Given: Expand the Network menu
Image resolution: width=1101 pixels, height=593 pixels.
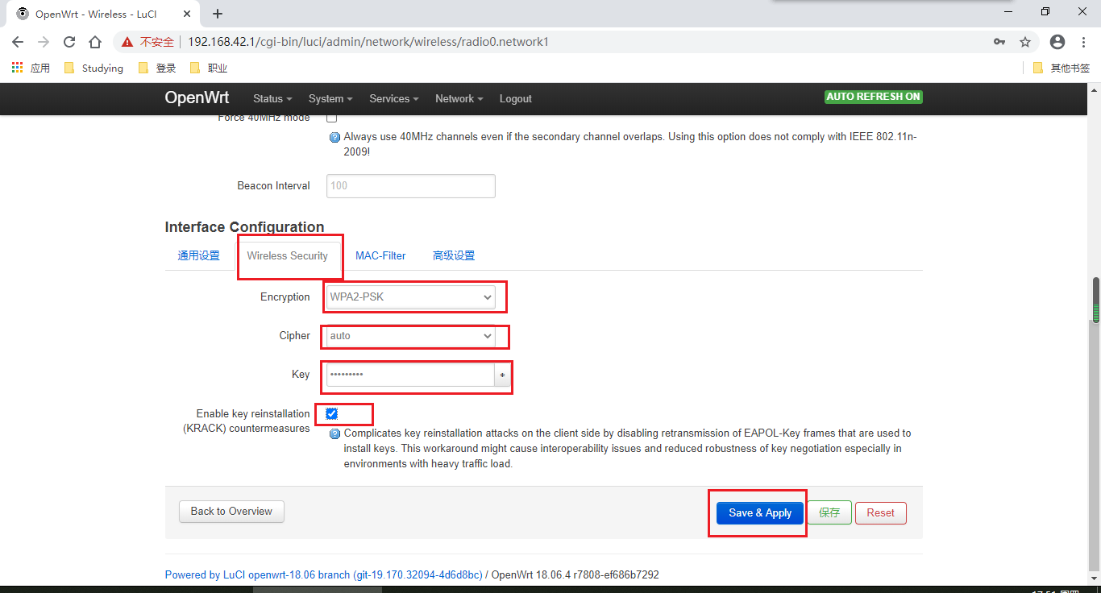Looking at the screenshot, I should click(x=459, y=98).
